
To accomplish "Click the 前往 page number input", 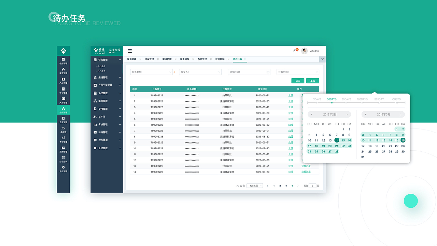I will pos(312,186).
